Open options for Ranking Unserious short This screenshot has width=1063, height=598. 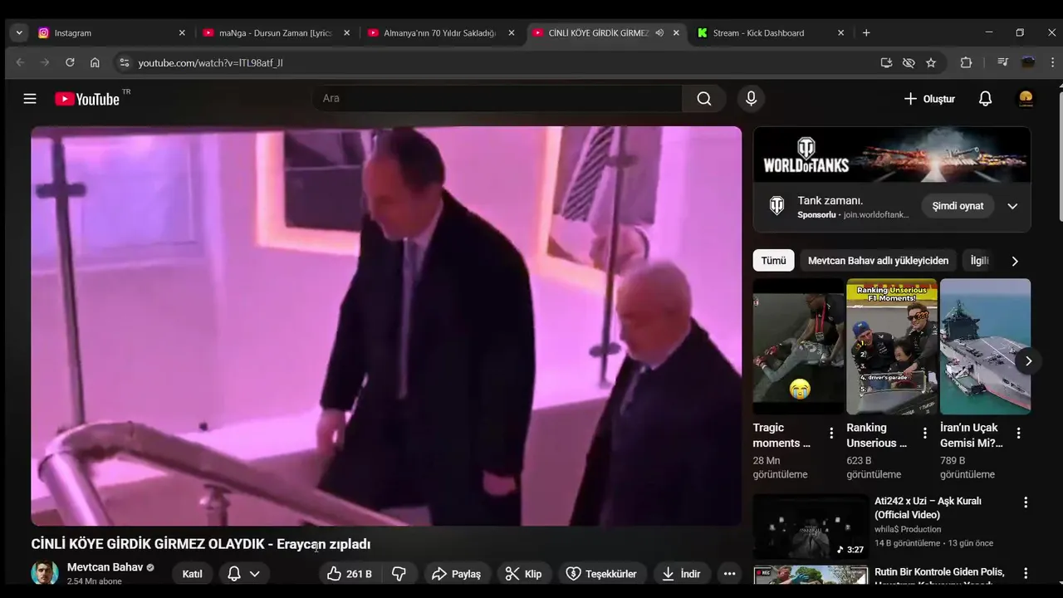click(925, 433)
